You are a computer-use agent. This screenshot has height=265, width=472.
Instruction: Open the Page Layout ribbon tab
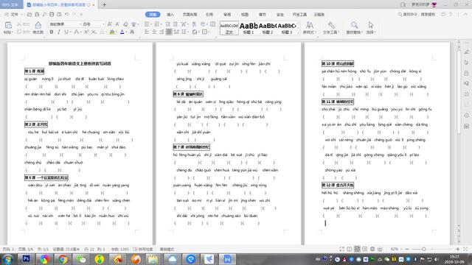(190, 15)
